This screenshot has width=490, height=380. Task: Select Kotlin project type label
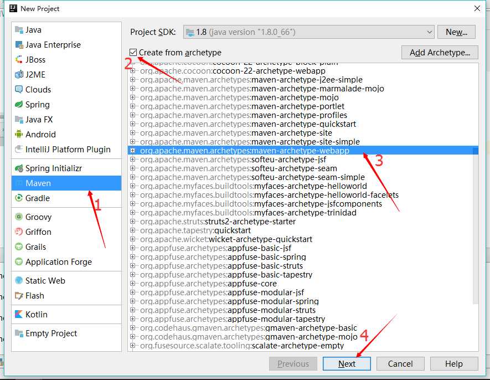pos(36,314)
